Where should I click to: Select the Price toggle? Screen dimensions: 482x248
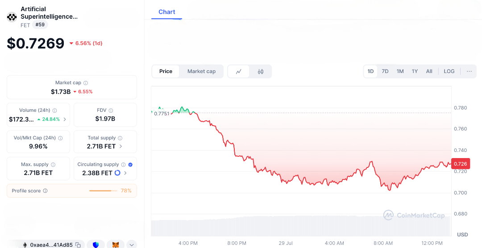(166, 71)
